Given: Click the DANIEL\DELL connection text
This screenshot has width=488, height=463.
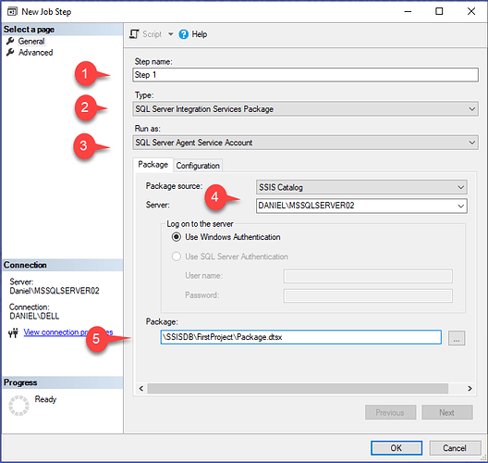Looking at the screenshot, I should tap(34, 316).
